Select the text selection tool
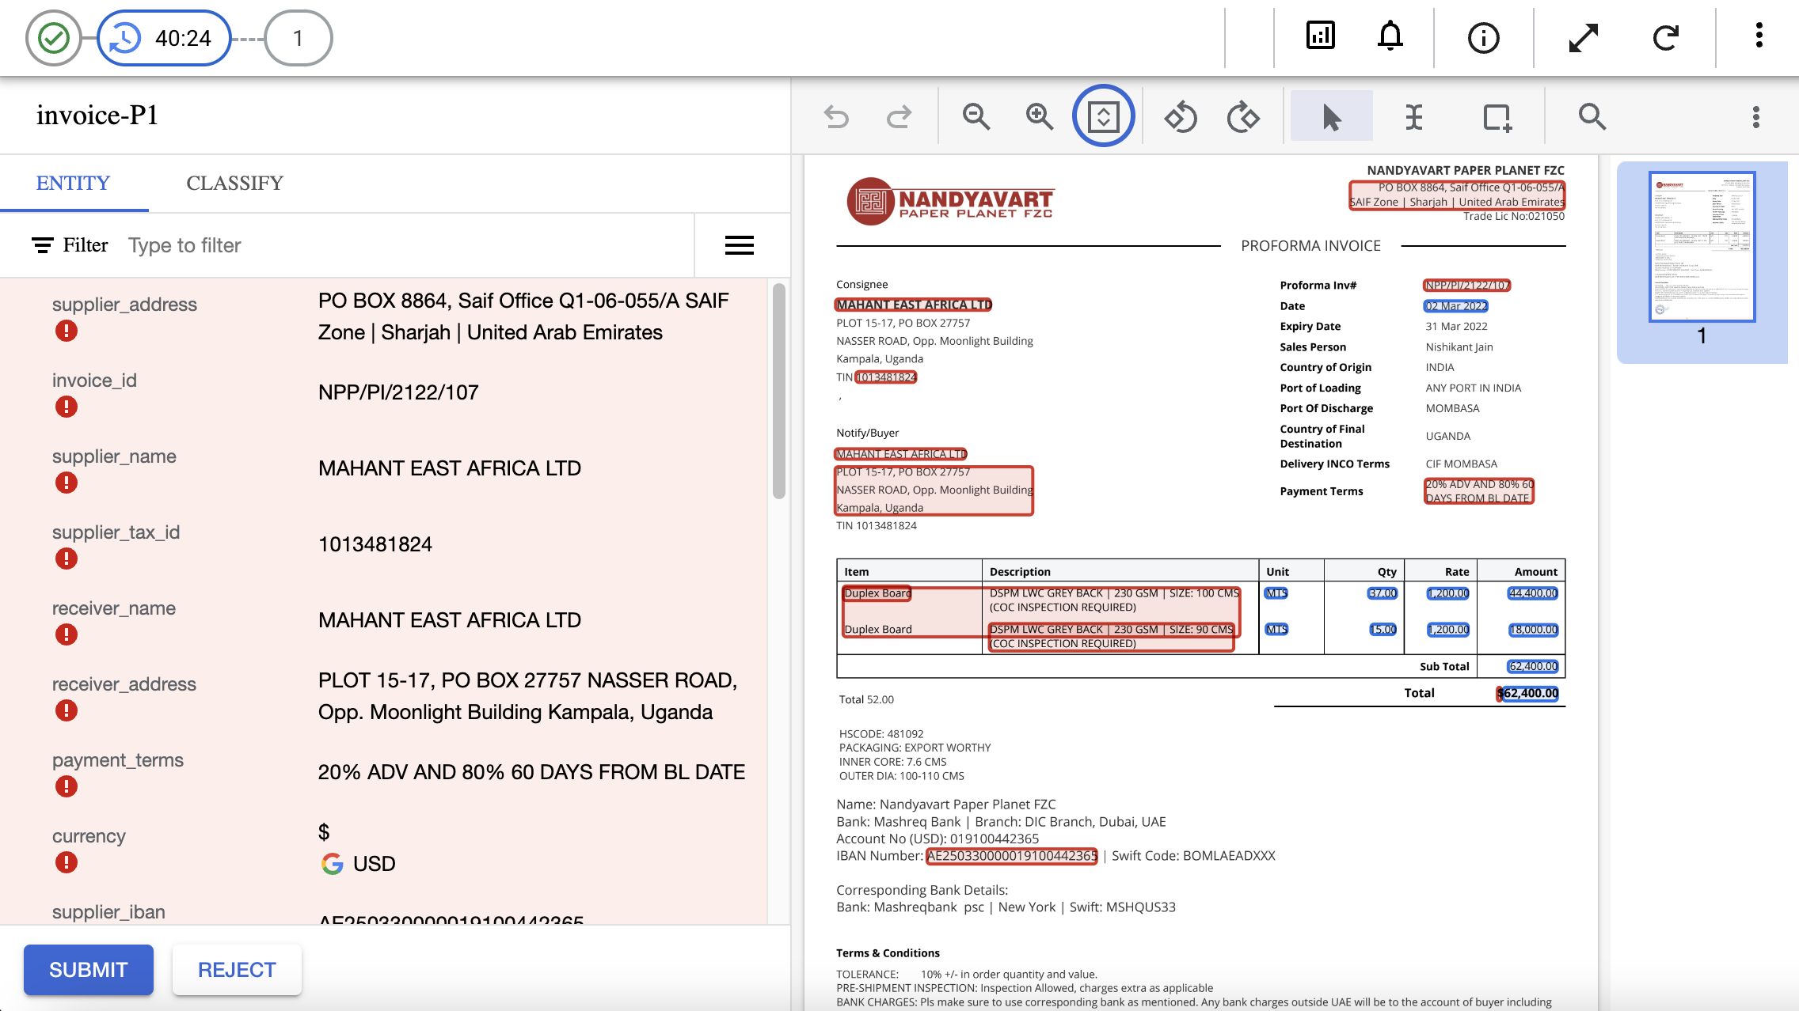Screen dimensions: 1799x1011 (1413, 115)
